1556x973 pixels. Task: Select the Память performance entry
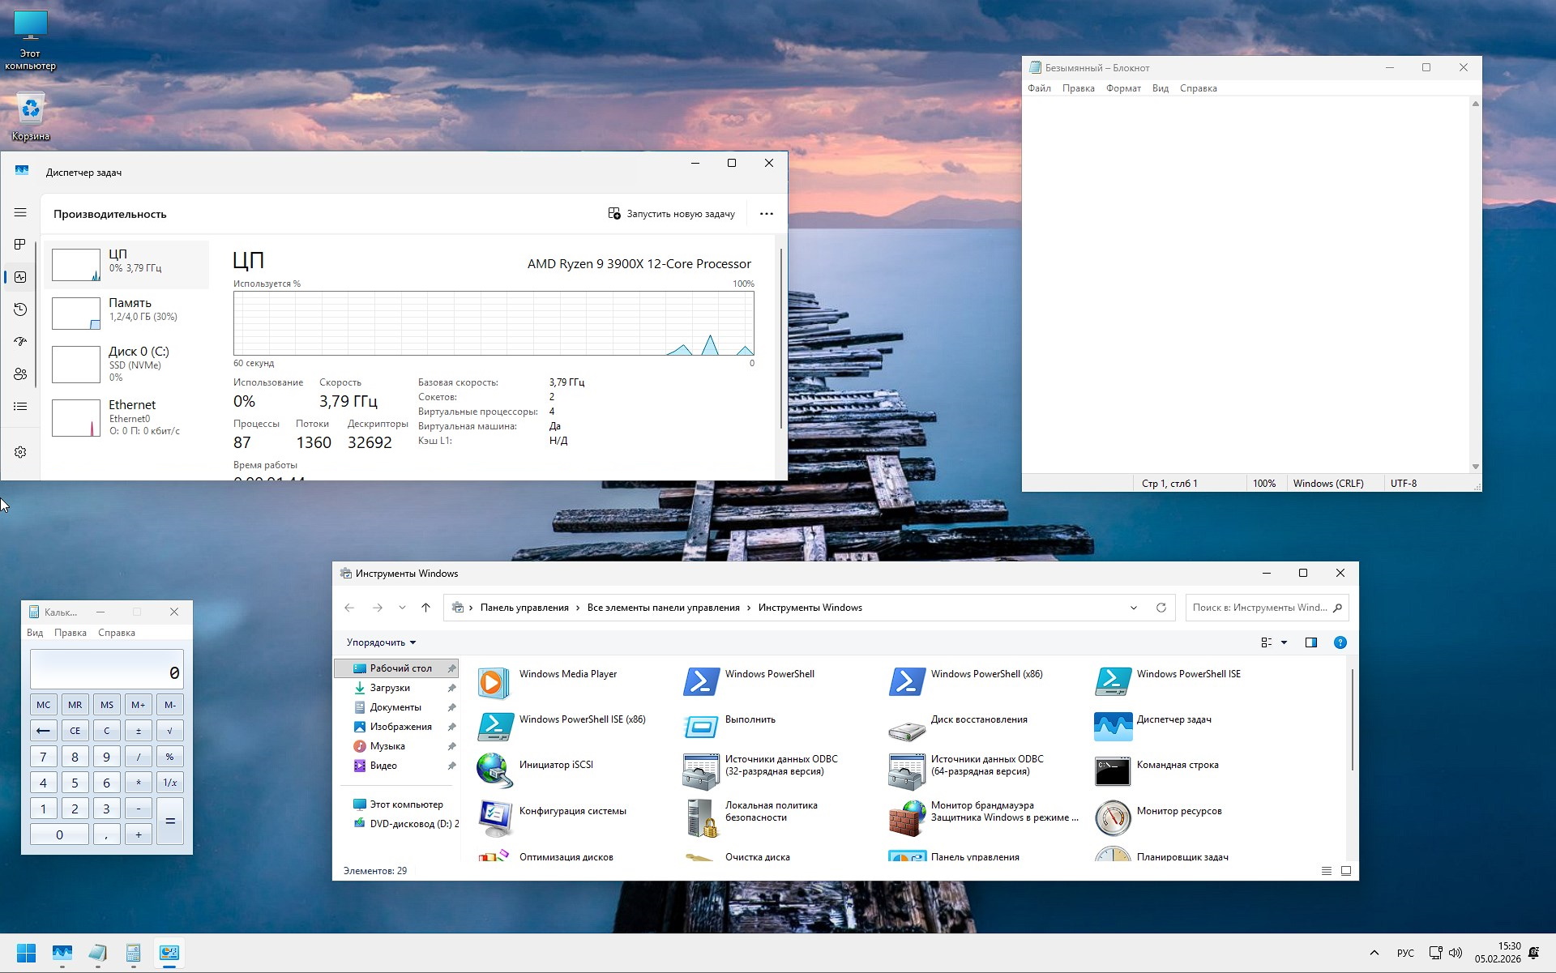[x=126, y=313]
